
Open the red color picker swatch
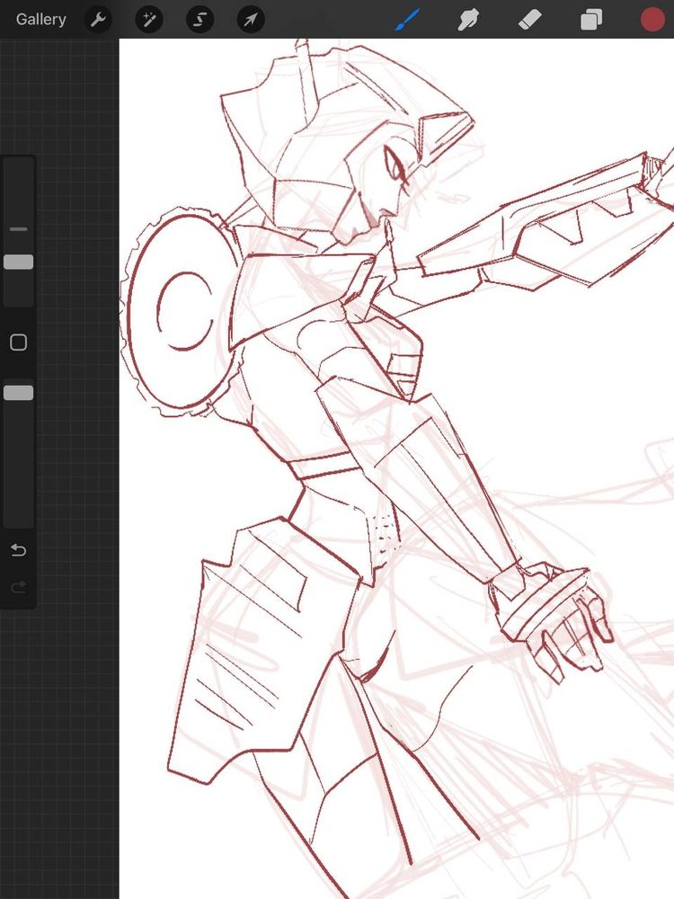[x=652, y=20]
